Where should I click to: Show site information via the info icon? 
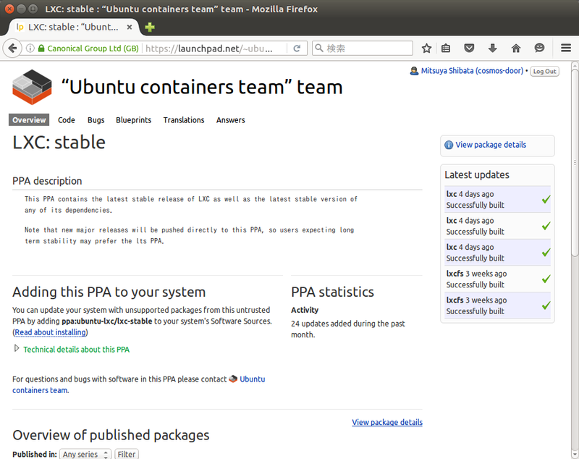click(30, 49)
